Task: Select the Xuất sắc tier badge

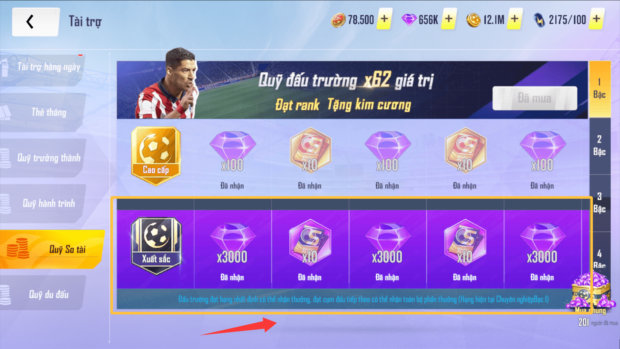Action: [x=156, y=246]
